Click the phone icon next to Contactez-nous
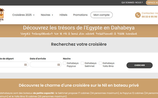This screenshot has width=158, height=98. 138,15
